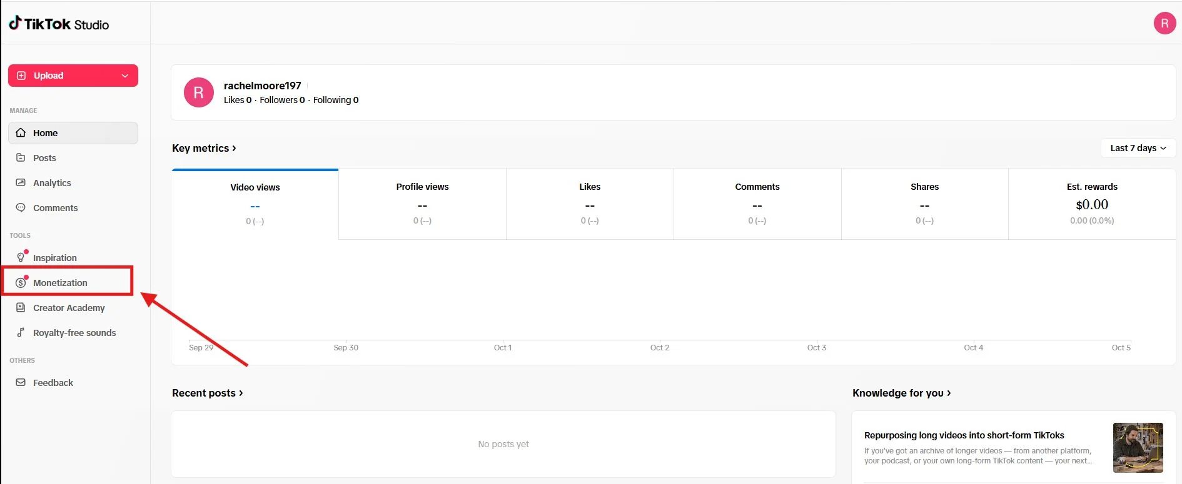Click the Oct 5 chart date label
The image size is (1182, 484).
click(x=1121, y=347)
